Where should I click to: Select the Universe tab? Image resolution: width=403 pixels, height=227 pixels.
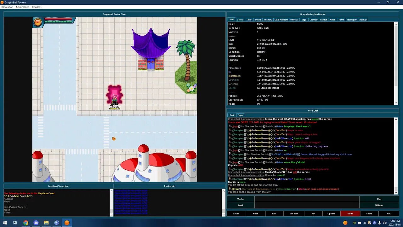(294, 20)
